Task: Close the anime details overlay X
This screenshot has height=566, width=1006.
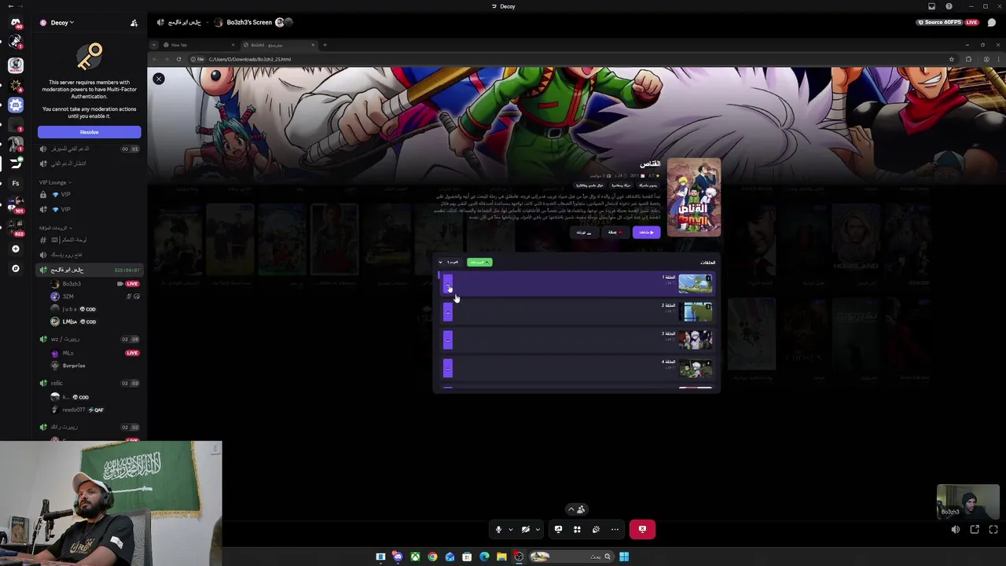Action: (159, 79)
